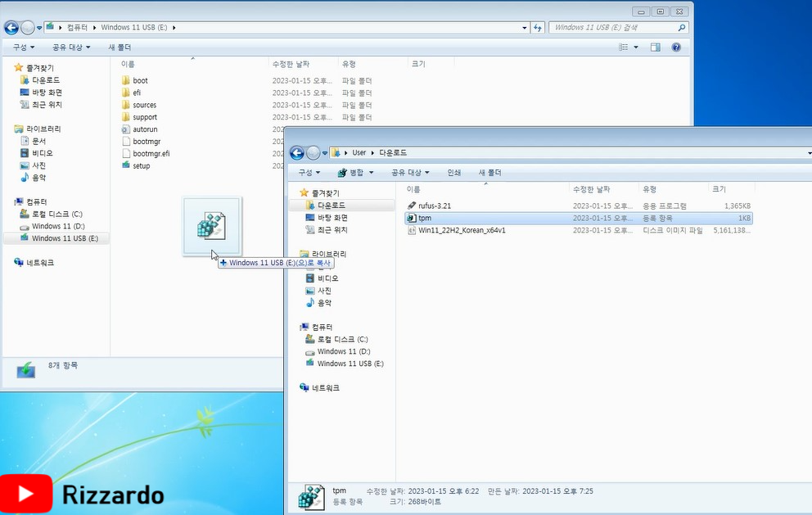This screenshot has width=812, height=515.
Task: Sort by 유형 column in Downloads window
Action: (650, 190)
